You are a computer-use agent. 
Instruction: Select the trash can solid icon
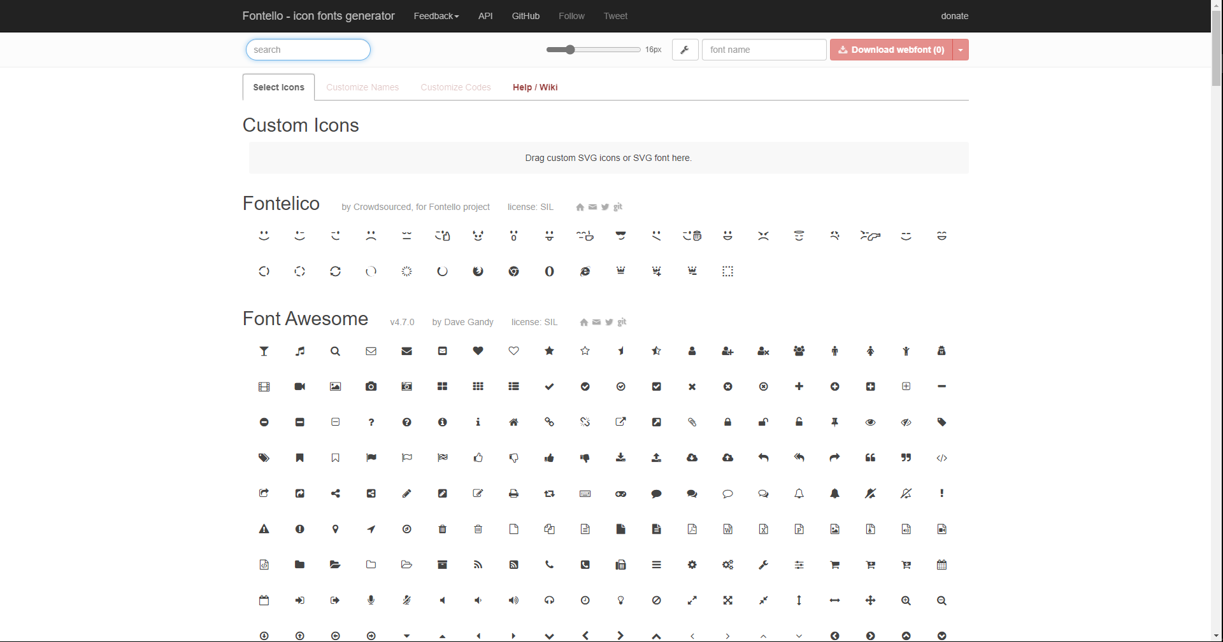tap(442, 529)
